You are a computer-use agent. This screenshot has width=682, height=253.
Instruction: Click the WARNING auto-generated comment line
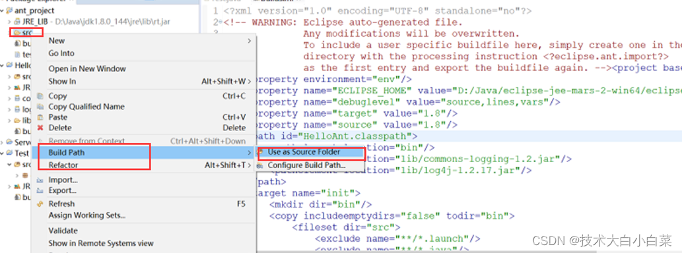(343, 22)
